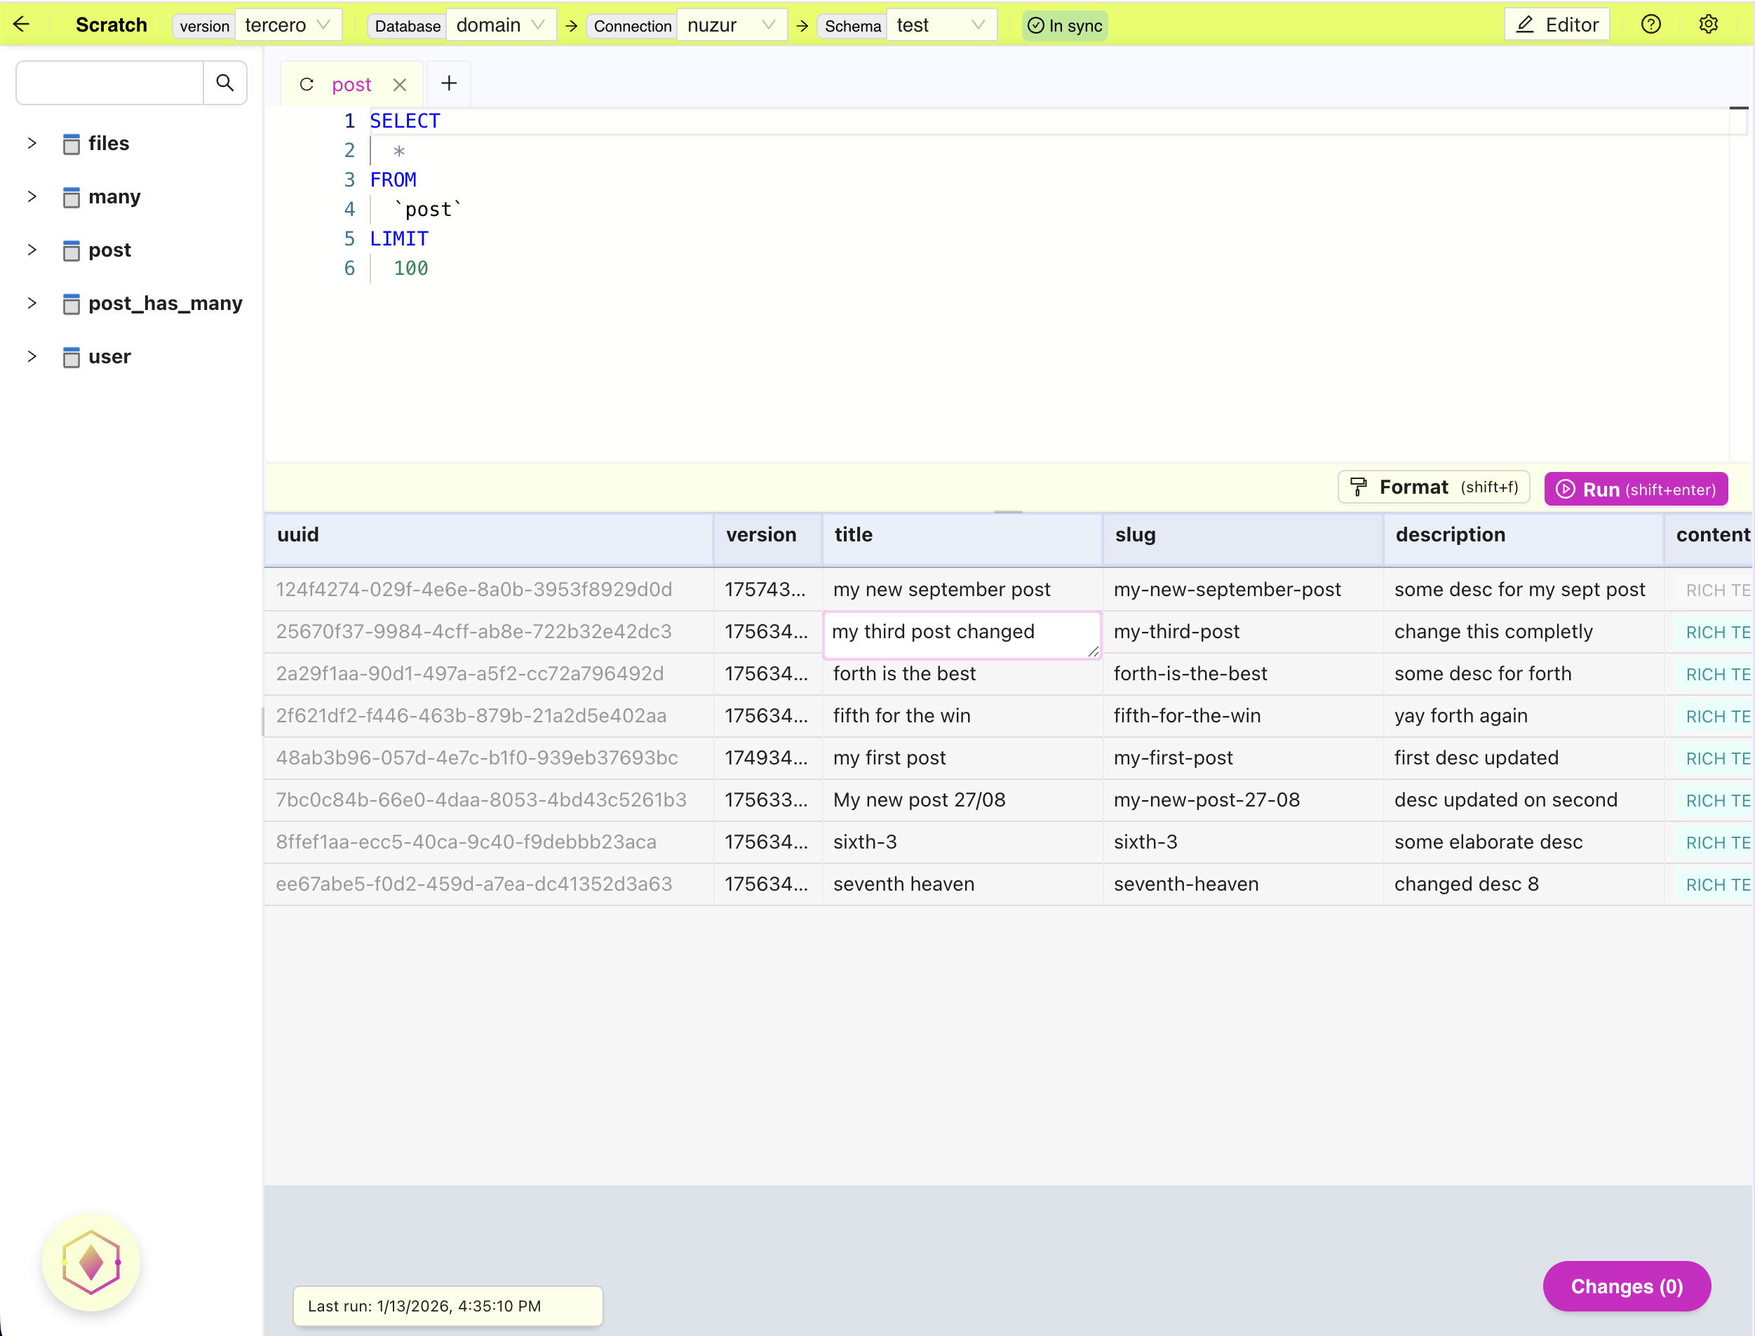Close the post query tab
The image size is (1755, 1336).
point(400,84)
